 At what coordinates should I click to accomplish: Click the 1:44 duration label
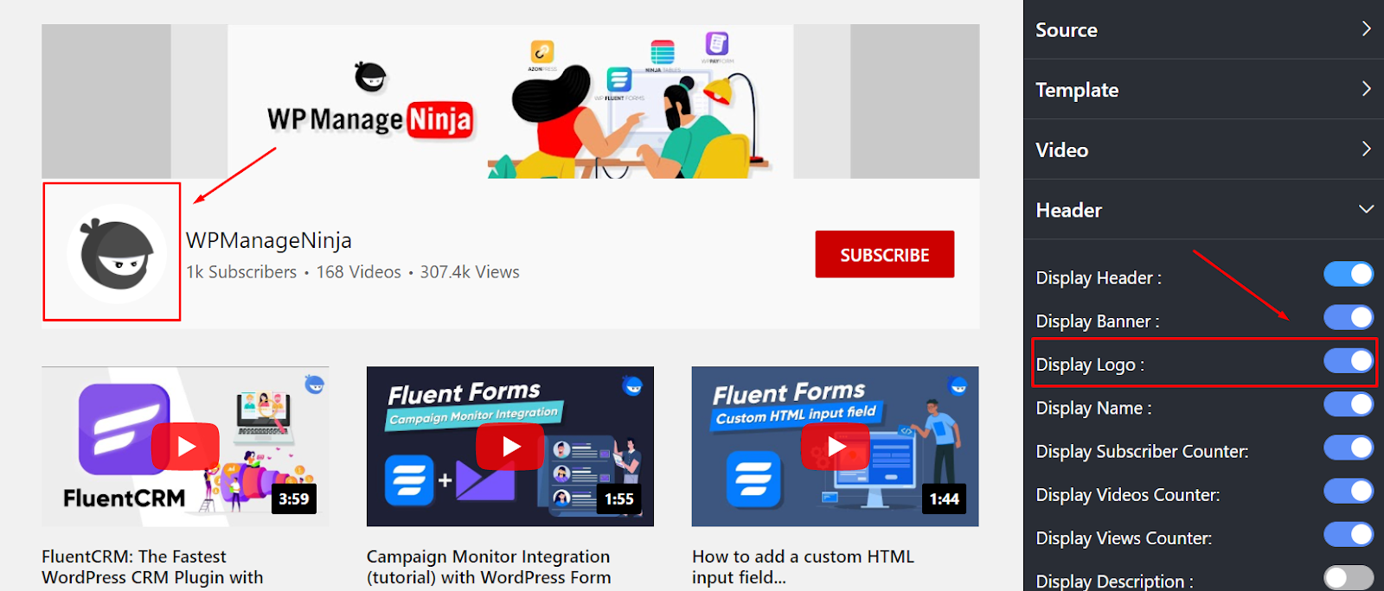[945, 499]
